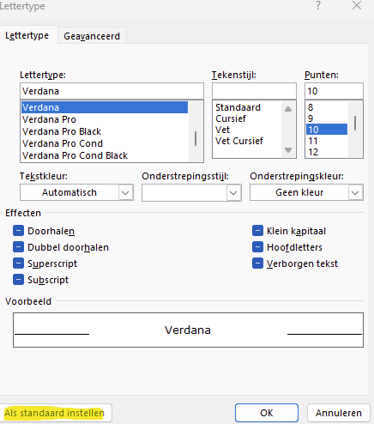Confirm with the OK button
Image resolution: width=374 pixels, height=424 pixels.
point(267,413)
